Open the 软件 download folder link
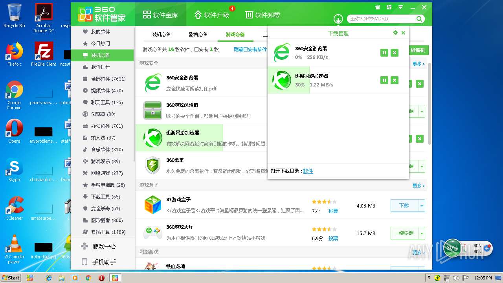The image size is (503, 283). [308, 171]
